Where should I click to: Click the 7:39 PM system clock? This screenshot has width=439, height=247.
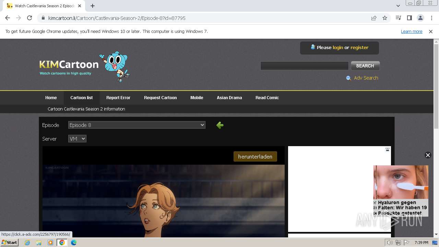point(421,243)
